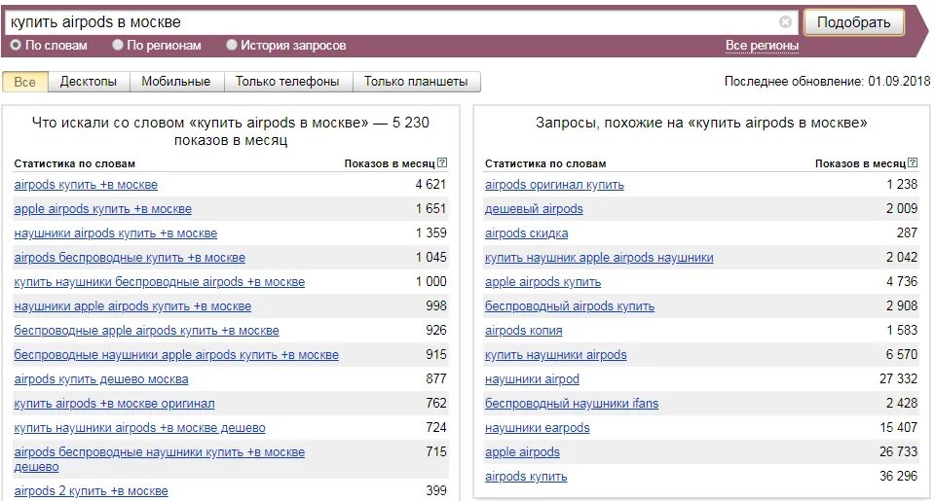The width and height of the screenshot is (935, 501).
Task: Click the impressions value '399'
Action: (436, 491)
